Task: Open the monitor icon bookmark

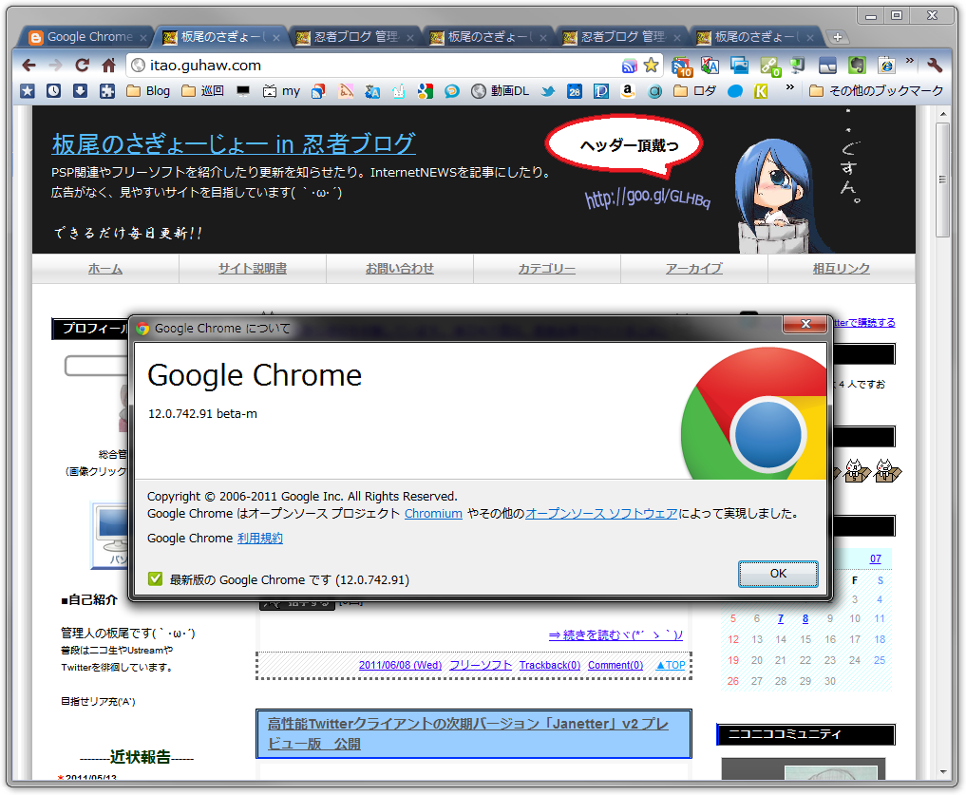Action: tap(243, 91)
